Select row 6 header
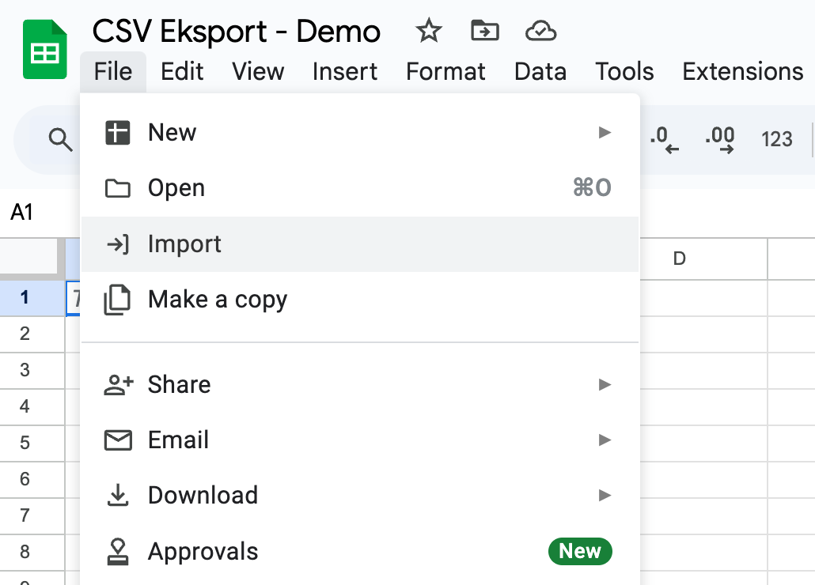Viewport: 815px width, 585px height. [x=32, y=479]
